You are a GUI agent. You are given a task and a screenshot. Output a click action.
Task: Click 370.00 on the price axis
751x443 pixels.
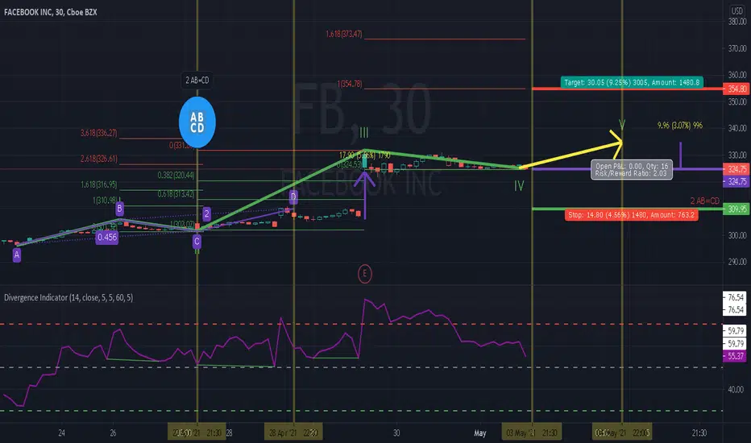click(x=736, y=48)
